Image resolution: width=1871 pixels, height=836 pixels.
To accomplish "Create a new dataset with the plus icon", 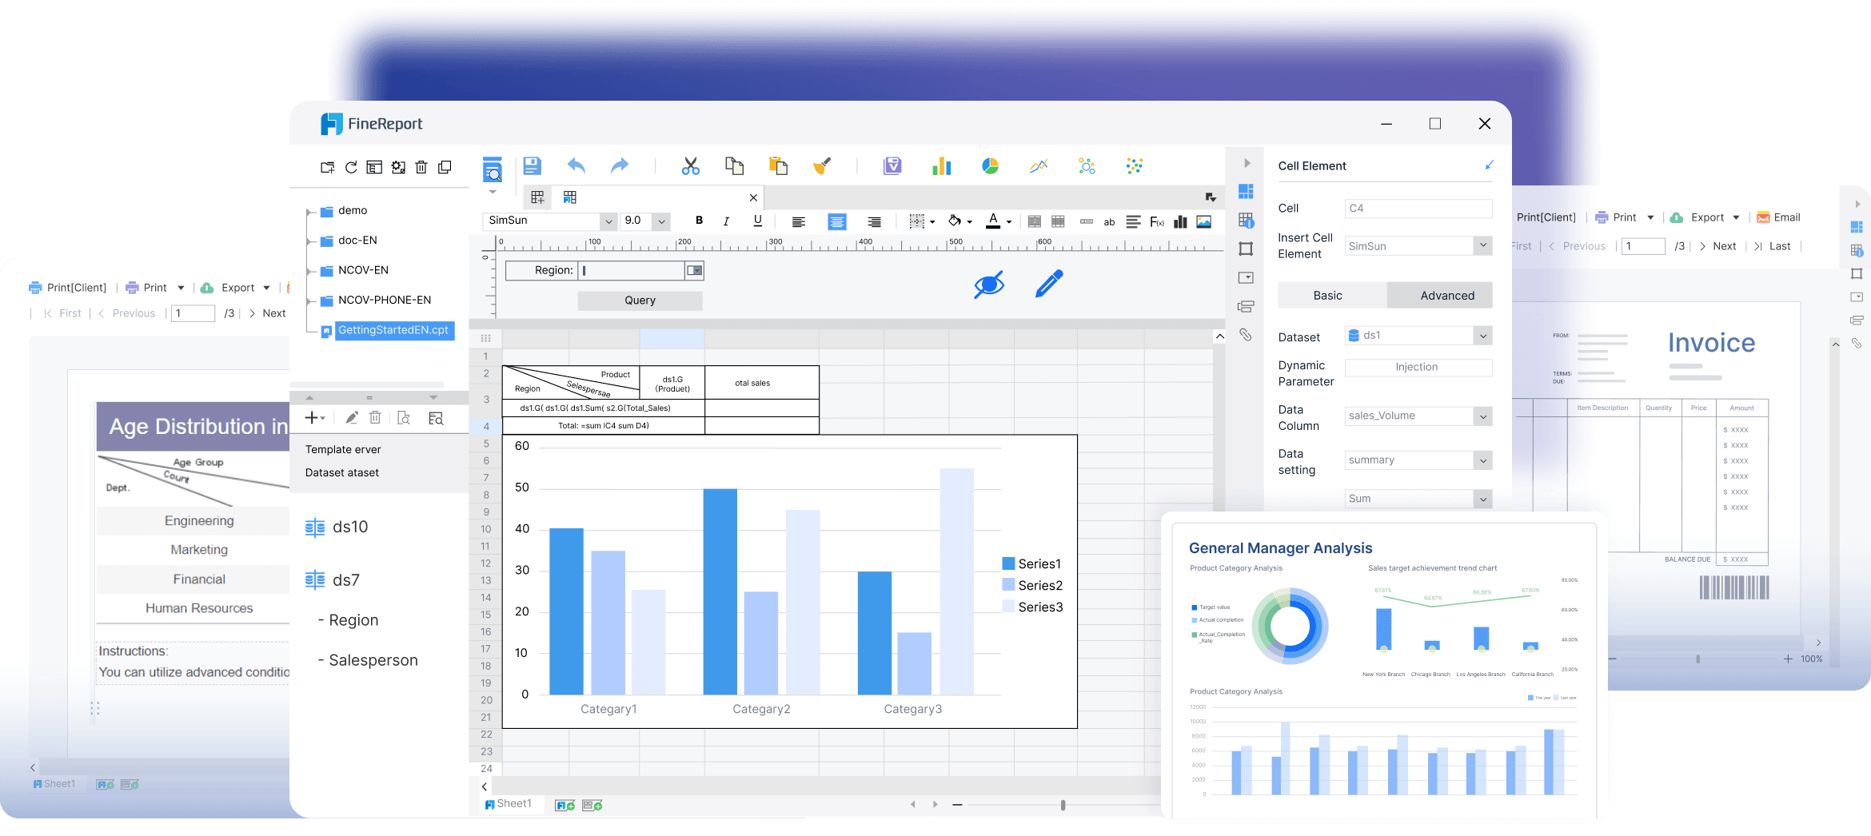I will click(x=311, y=417).
